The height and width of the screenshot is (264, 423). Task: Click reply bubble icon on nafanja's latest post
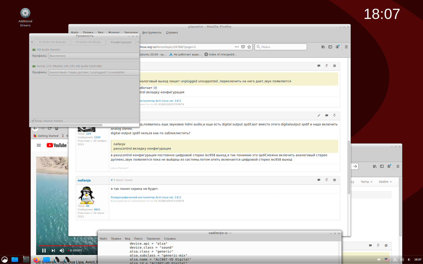pyautogui.click(x=319, y=180)
